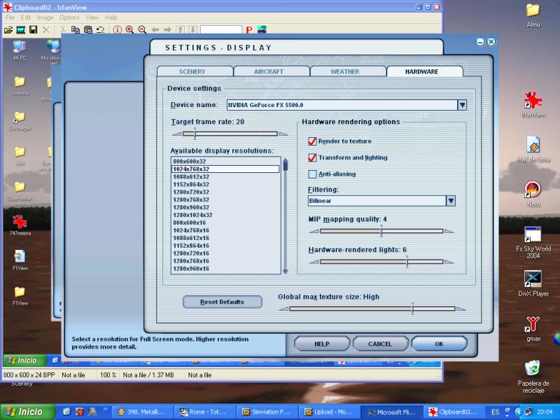Click the Undo arrow toolbar icon
Screen dimensions: 560x420
coord(101,29)
